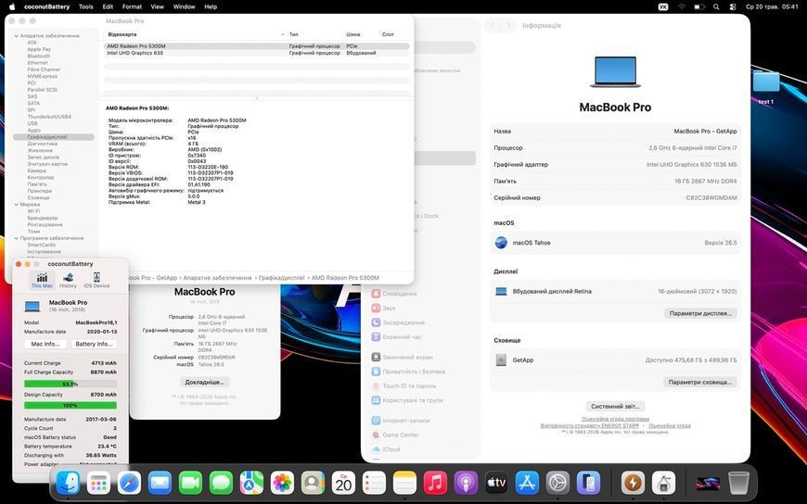
Task: Open the UK input source menu bar icon
Action: [663, 6]
